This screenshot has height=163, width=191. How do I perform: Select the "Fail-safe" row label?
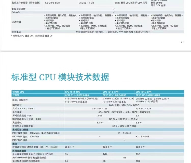(x=16, y=12)
